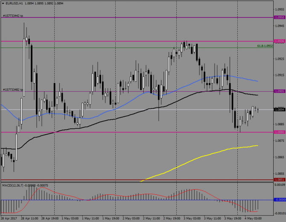The height and width of the screenshot is (222, 286).
Task: Click the 1.0945 price scale value
Action: (x=280, y=26)
